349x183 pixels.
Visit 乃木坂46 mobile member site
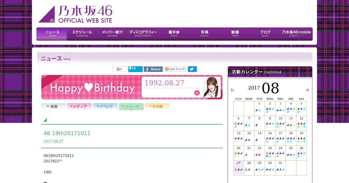click(296, 34)
